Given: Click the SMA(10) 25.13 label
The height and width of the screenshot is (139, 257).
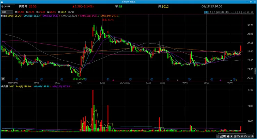Looking at the screenshot, I should 32,16.
